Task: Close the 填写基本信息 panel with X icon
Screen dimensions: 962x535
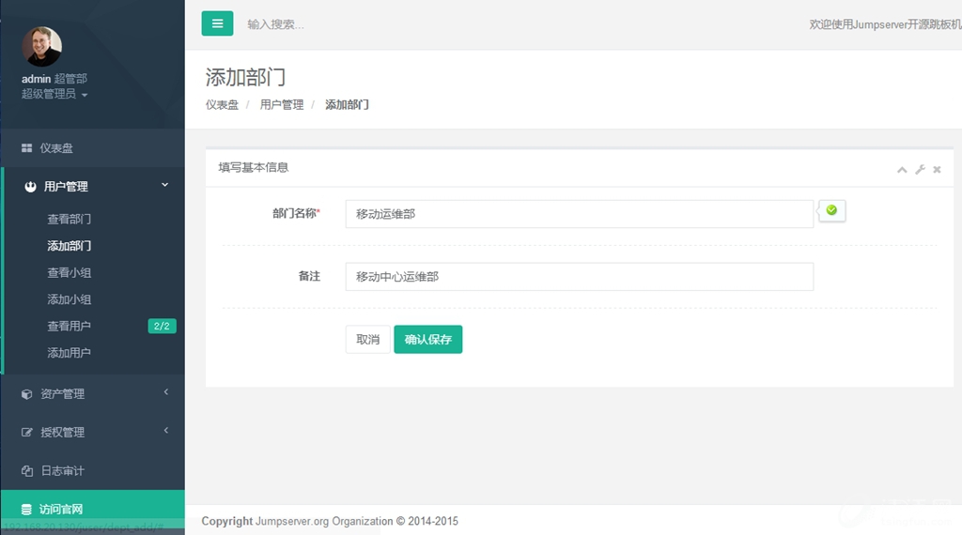Action: 937,170
